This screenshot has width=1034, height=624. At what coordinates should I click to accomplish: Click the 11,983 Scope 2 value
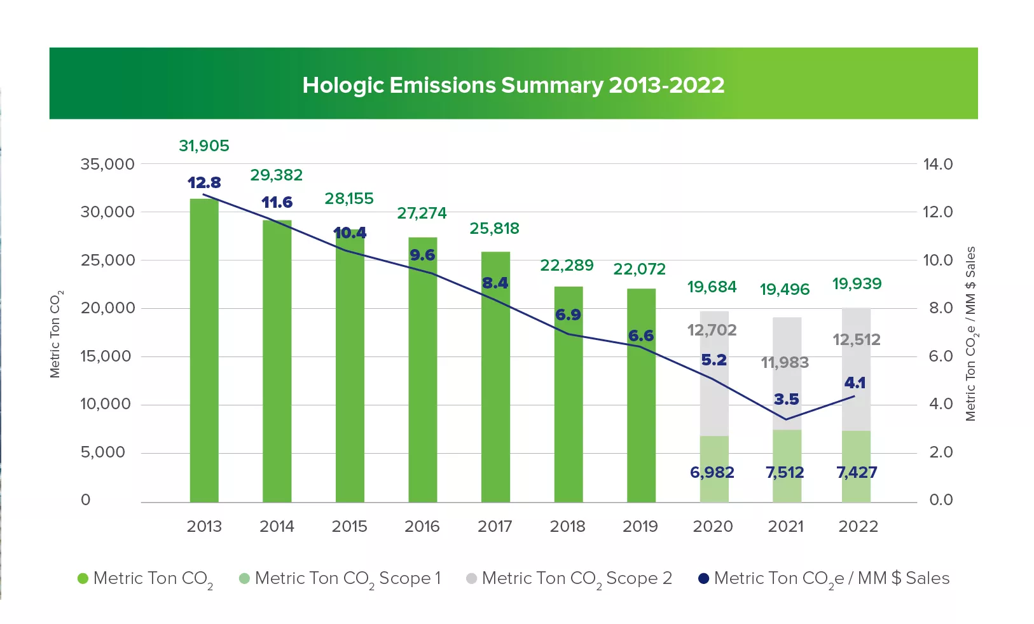pyautogui.click(x=785, y=363)
